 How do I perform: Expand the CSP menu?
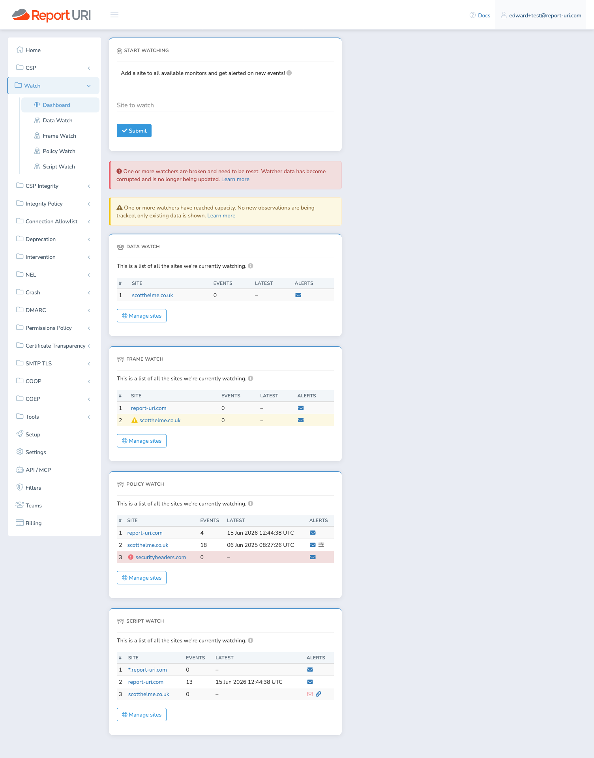click(54, 68)
